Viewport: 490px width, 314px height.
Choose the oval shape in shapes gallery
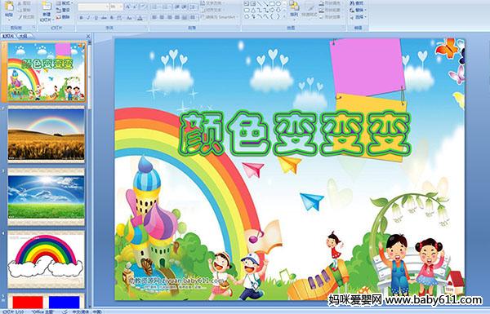pyautogui.click(x=279, y=3)
